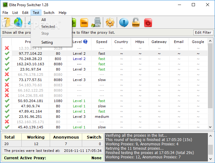Viewport: 215px width, 163px height.
Task: Click the Edit Filter button
Action: click(x=203, y=32)
